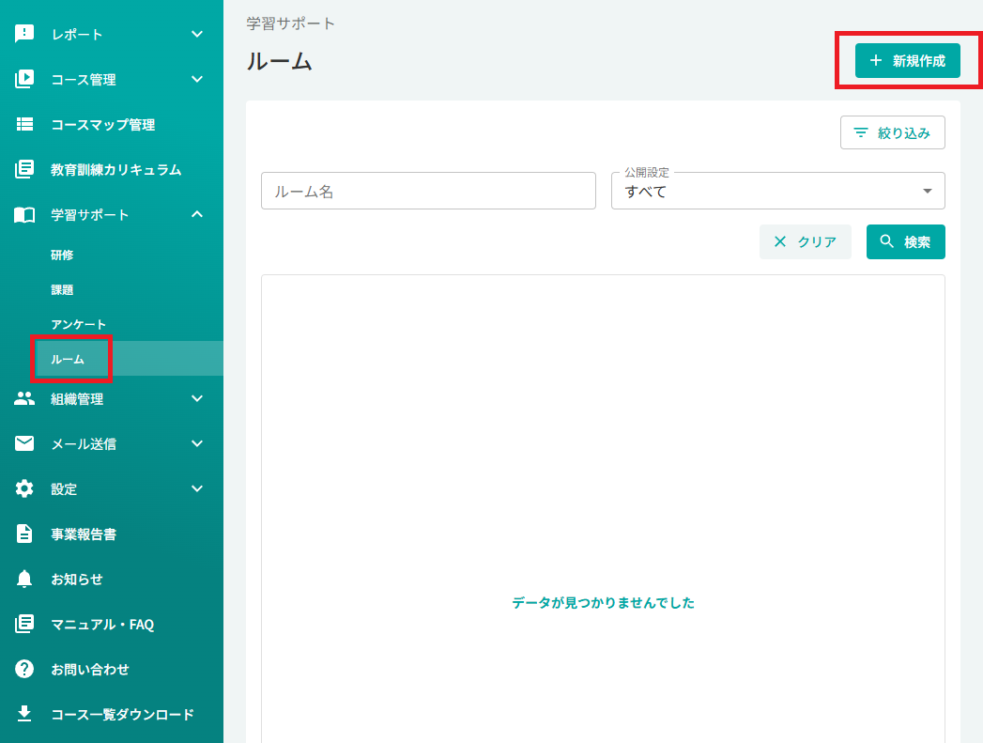Open the コース一覧ダウンロード sidebar link
Viewport: 983px width, 743px height.
122,714
